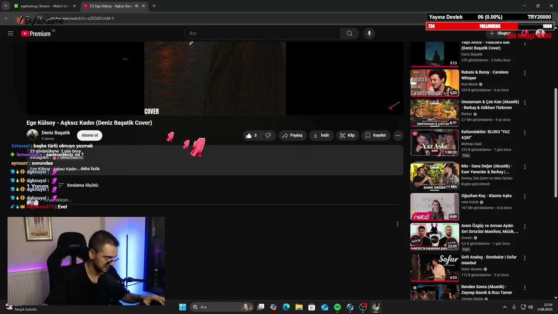Open Deniz Başatik channel avatar
The width and height of the screenshot is (558, 314).
(x=32, y=135)
